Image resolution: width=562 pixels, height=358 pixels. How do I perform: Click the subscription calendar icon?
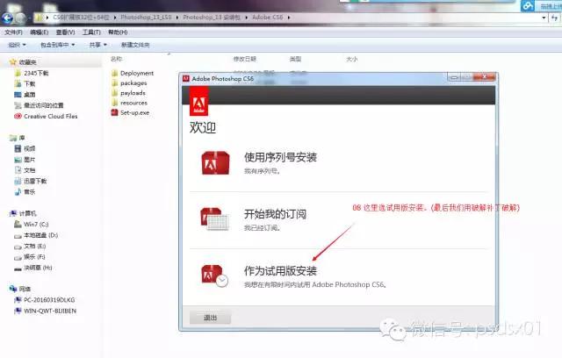pos(214,218)
